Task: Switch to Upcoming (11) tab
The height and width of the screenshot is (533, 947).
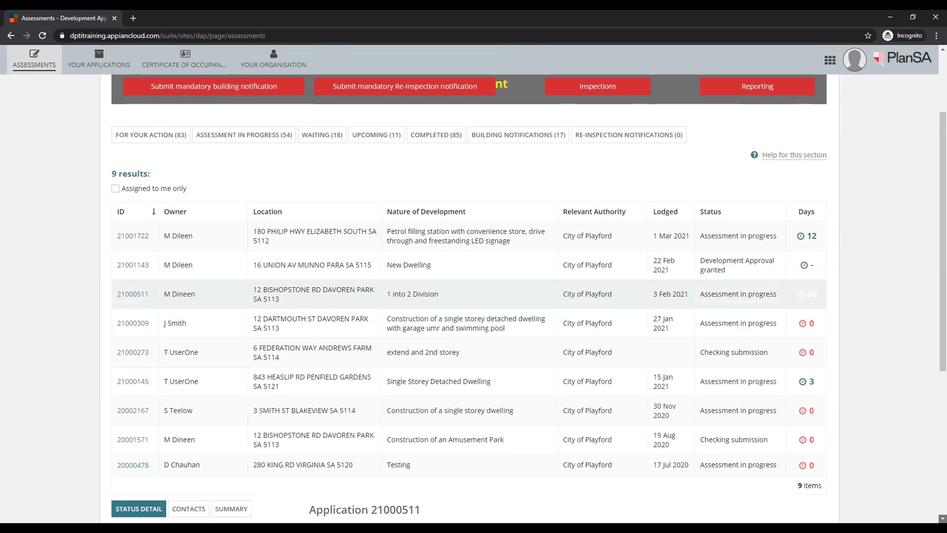Action: click(376, 135)
